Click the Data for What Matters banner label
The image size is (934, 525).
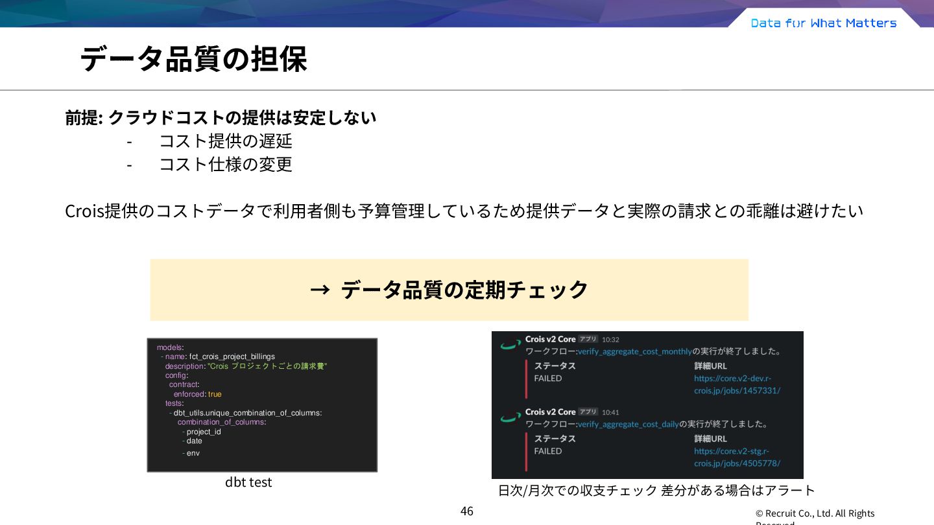coord(824,23)
